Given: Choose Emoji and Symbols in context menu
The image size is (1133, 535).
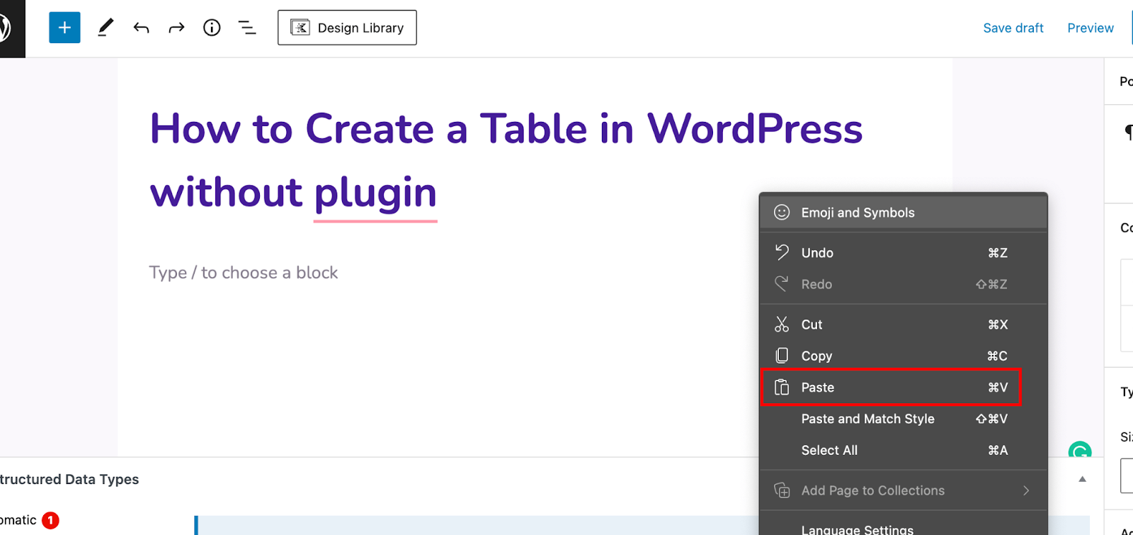Looking at the screenshot, I should click(903, 213).
